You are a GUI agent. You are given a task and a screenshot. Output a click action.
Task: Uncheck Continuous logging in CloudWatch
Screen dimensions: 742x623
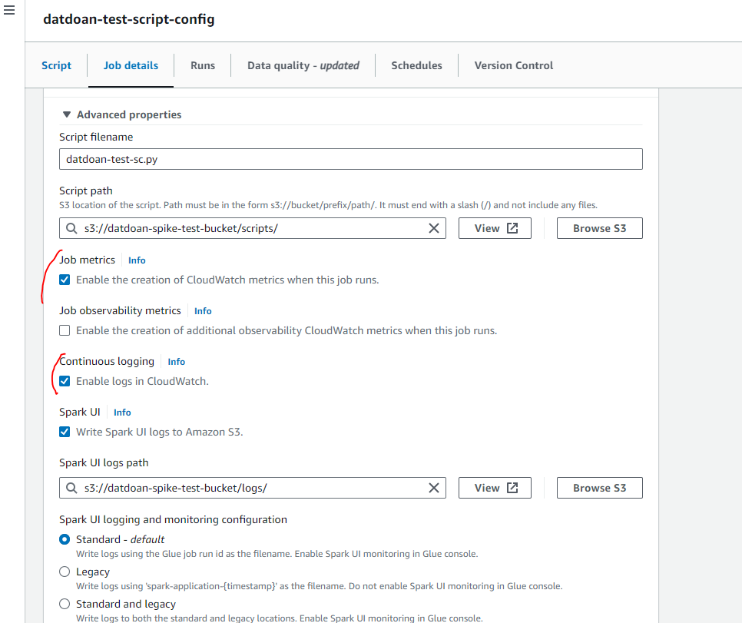pos(65,382)
